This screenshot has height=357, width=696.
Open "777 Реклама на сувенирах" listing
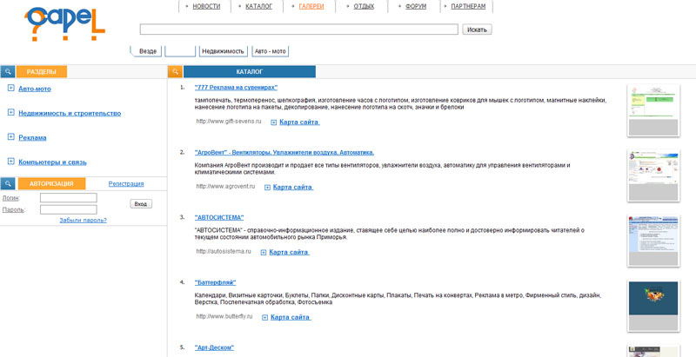[x=236, y=87]
